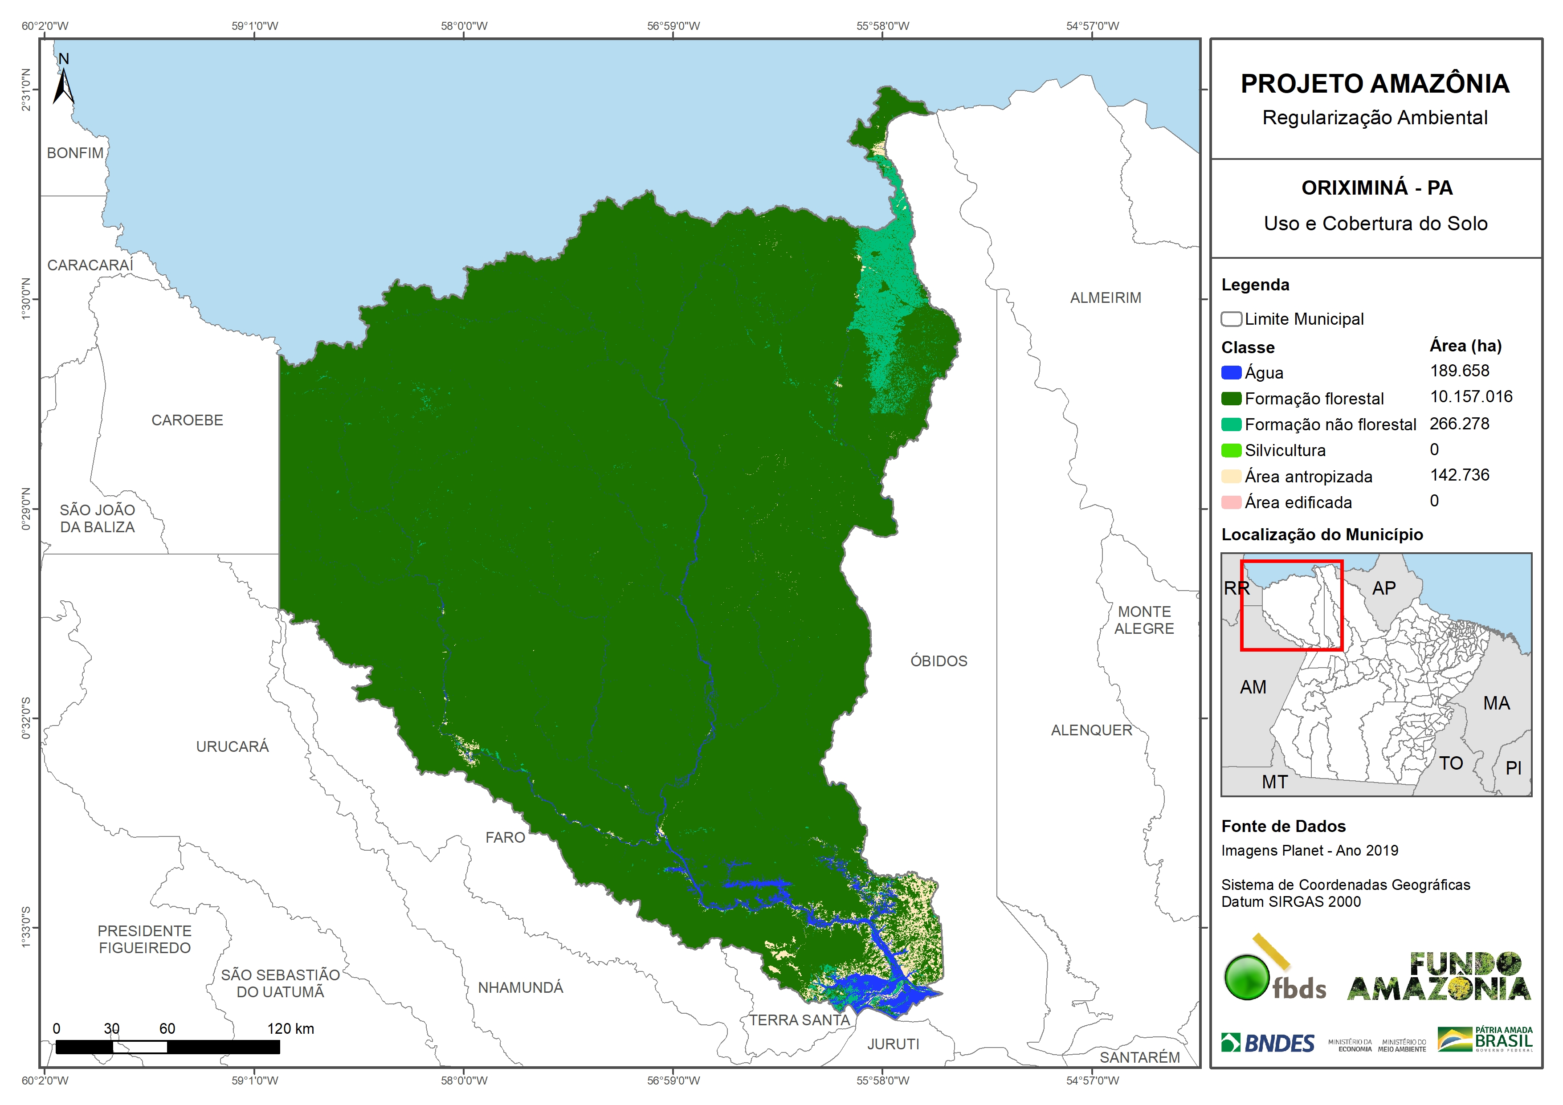Click the Limite Municipal legend symbol

tap(1231, 318)
